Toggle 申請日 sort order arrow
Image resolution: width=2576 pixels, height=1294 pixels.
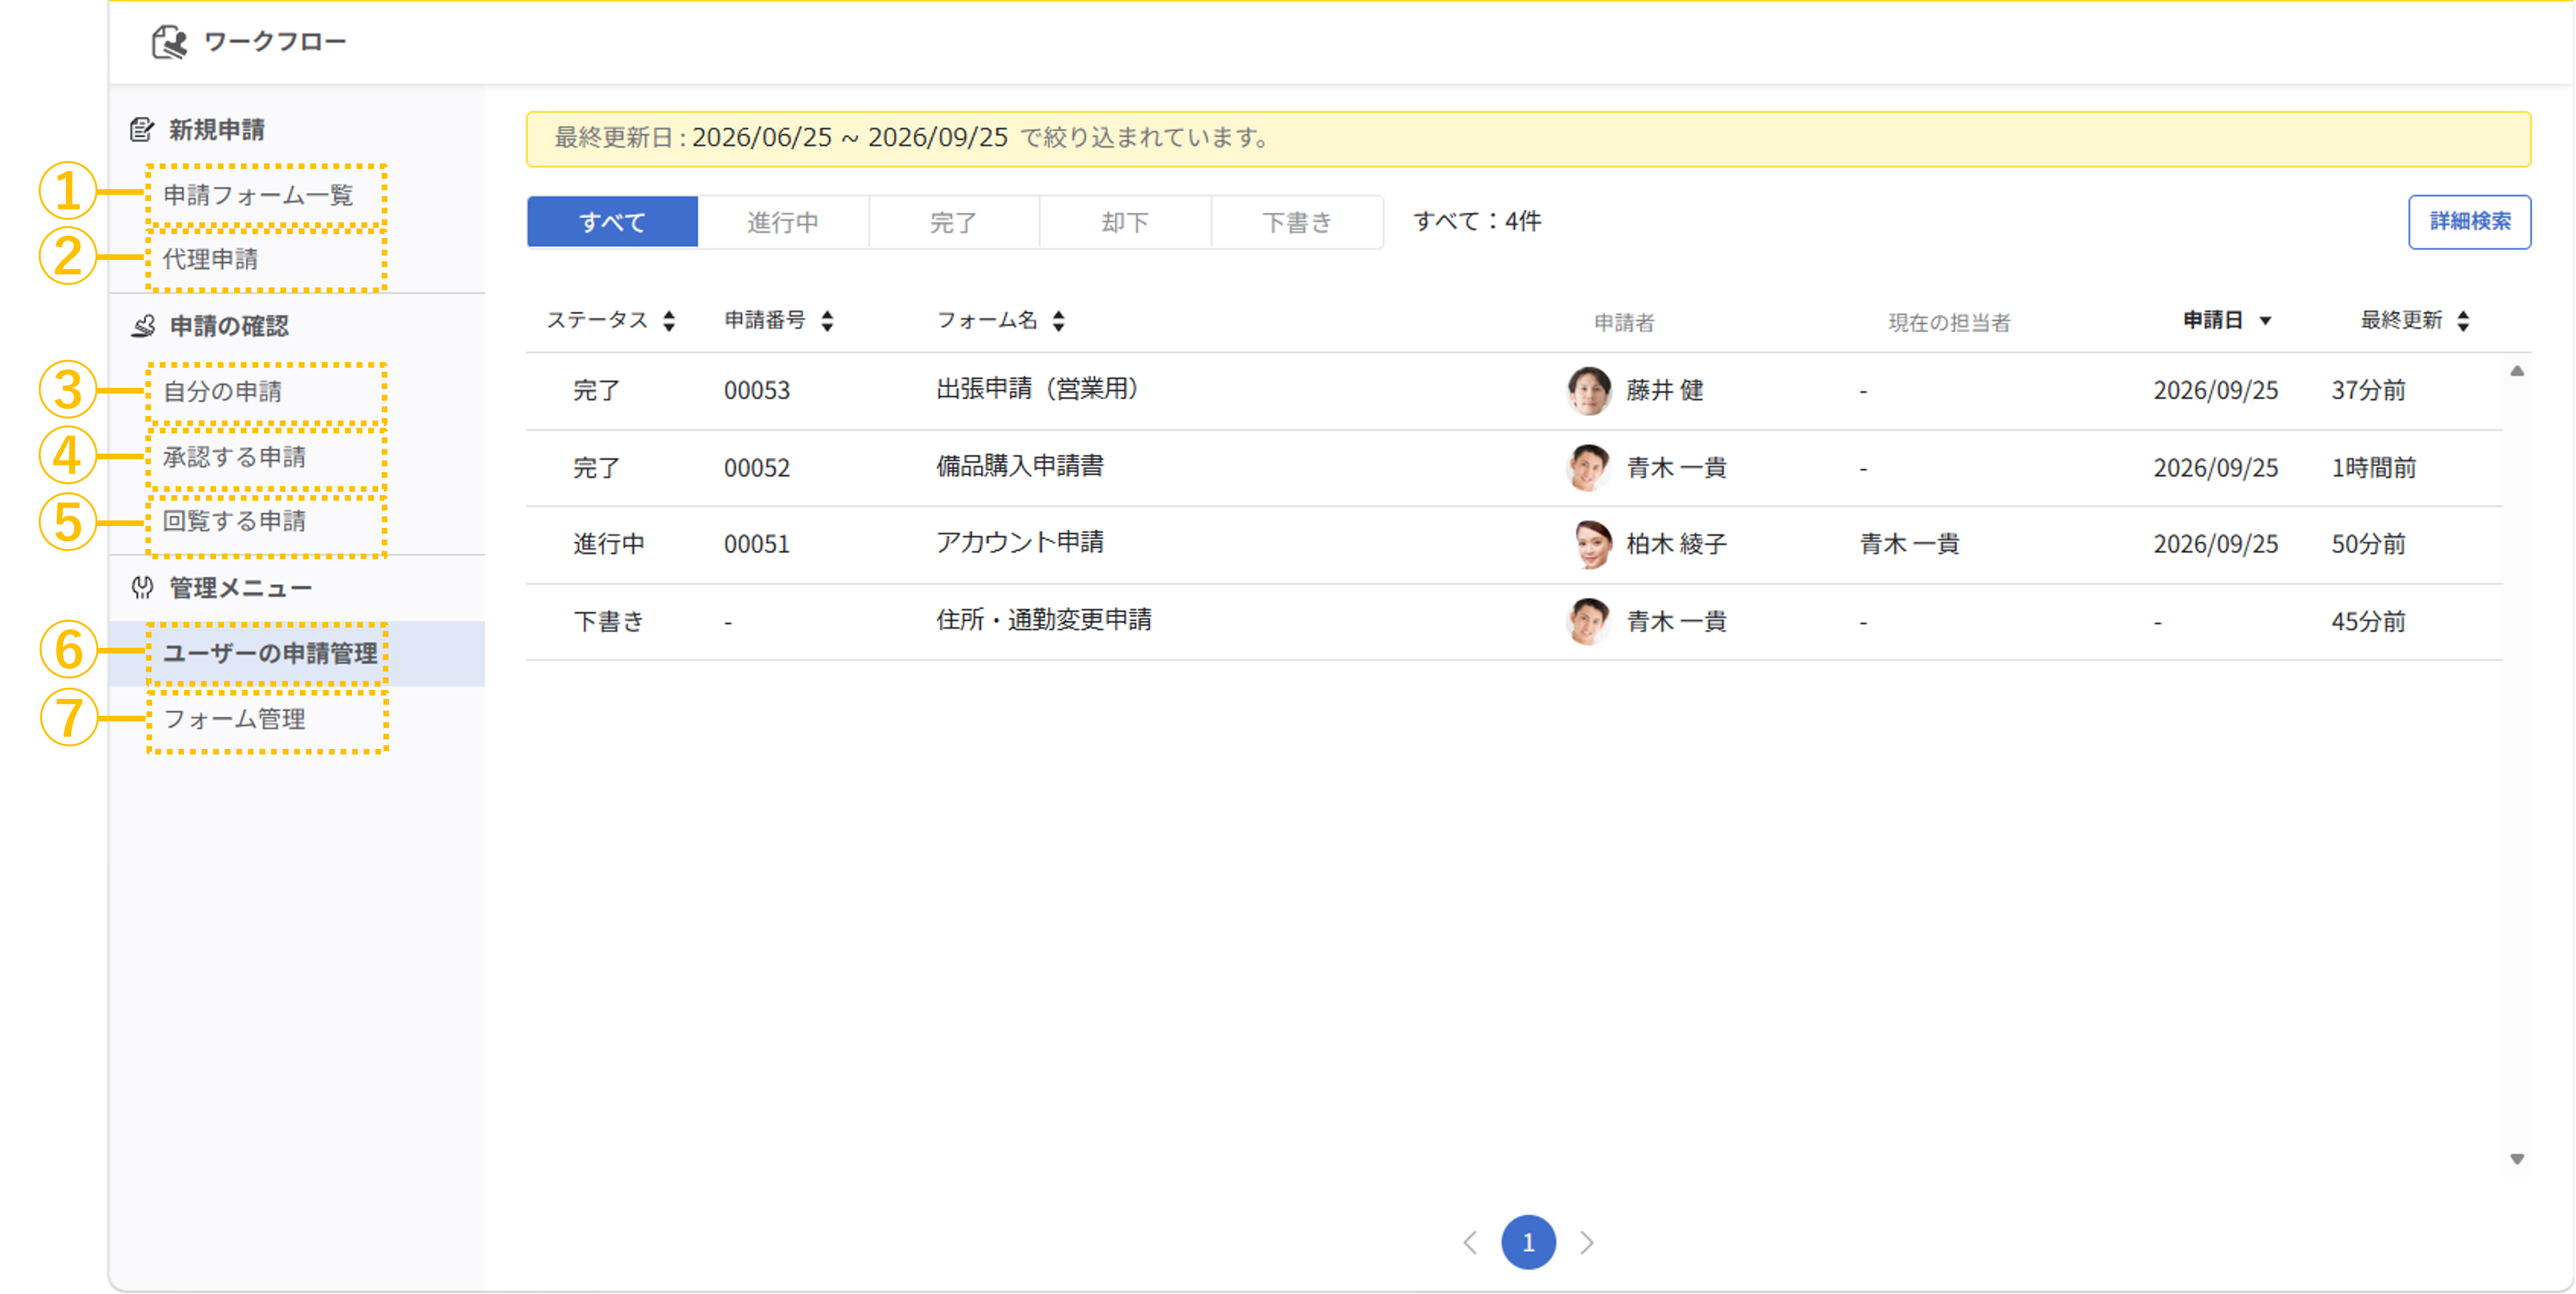(2266, 321)
